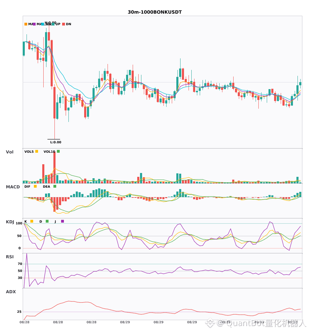Click the green DEA legend swatch

pyautogui.click(x=55, y=186)
